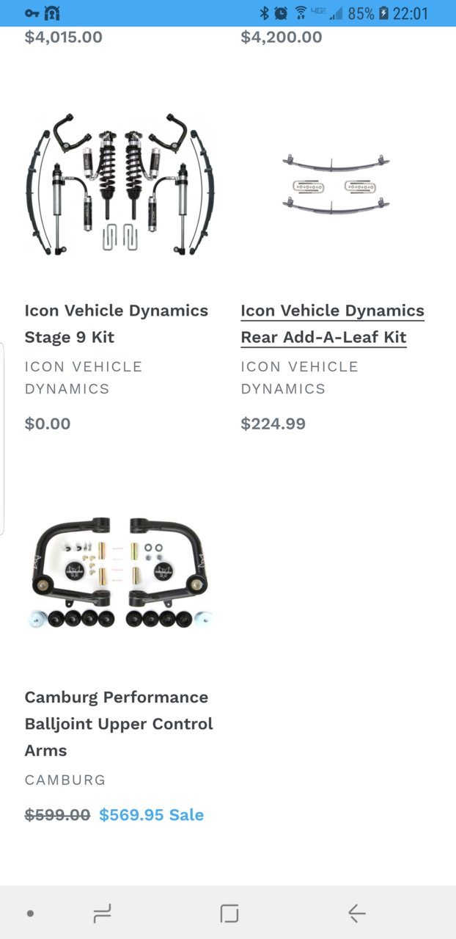View the Add-A-Leaf Kit product image
The width and height of the screenshot is (456, 939).
pyautogui.click(x=336, y=184)
